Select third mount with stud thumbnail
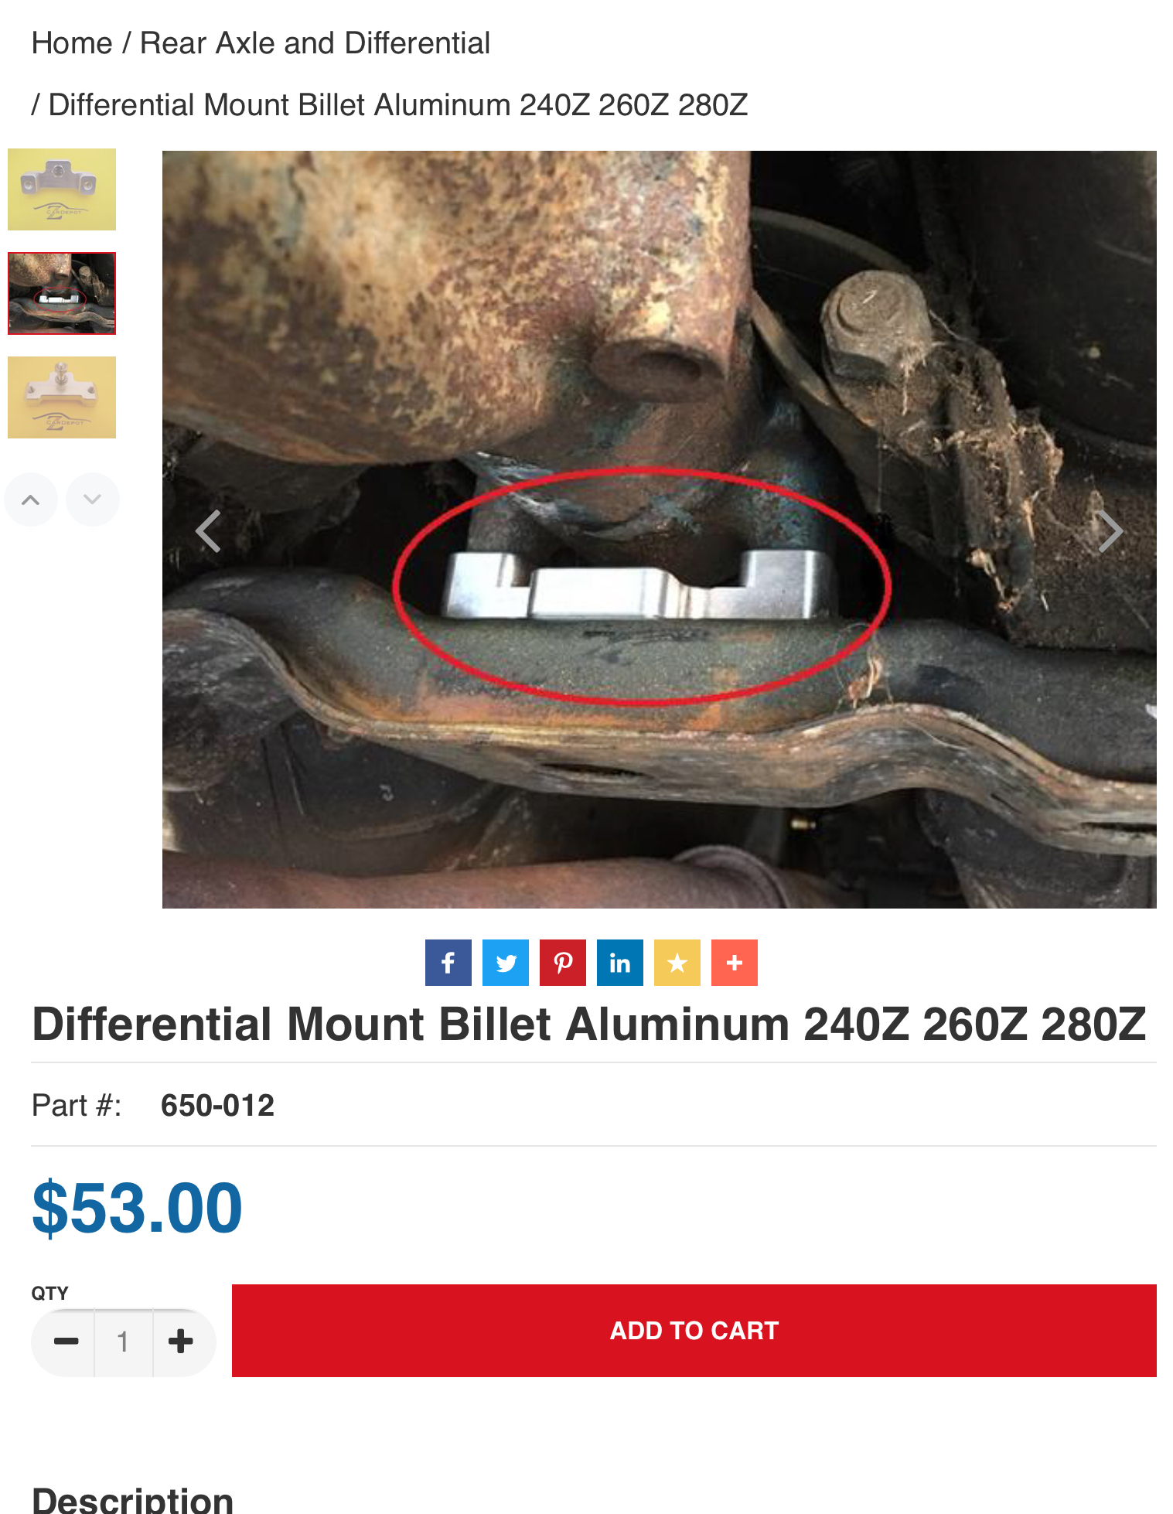 [62, 397]
